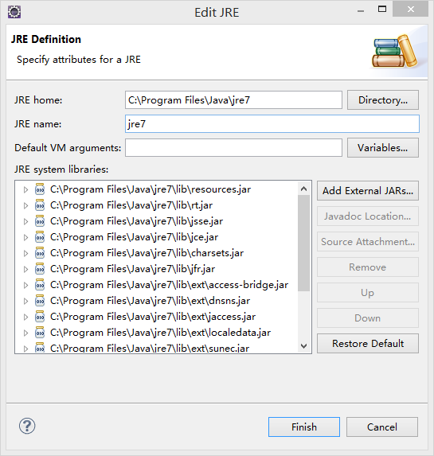Expand the localedata.jar library entry
This screenshot has height=456, width=434.
tap(25, 333)
